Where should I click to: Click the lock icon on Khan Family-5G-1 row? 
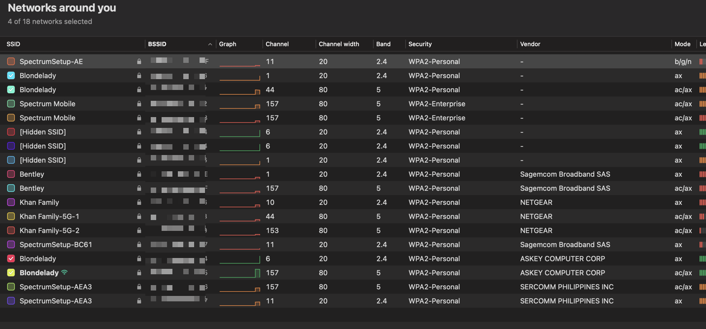[x=139, y=216]
